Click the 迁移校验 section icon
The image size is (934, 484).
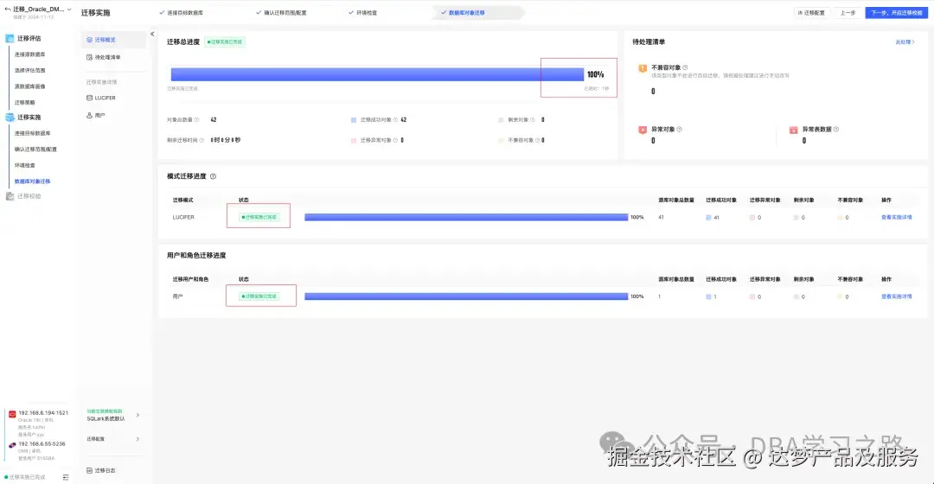pos(10,196)
